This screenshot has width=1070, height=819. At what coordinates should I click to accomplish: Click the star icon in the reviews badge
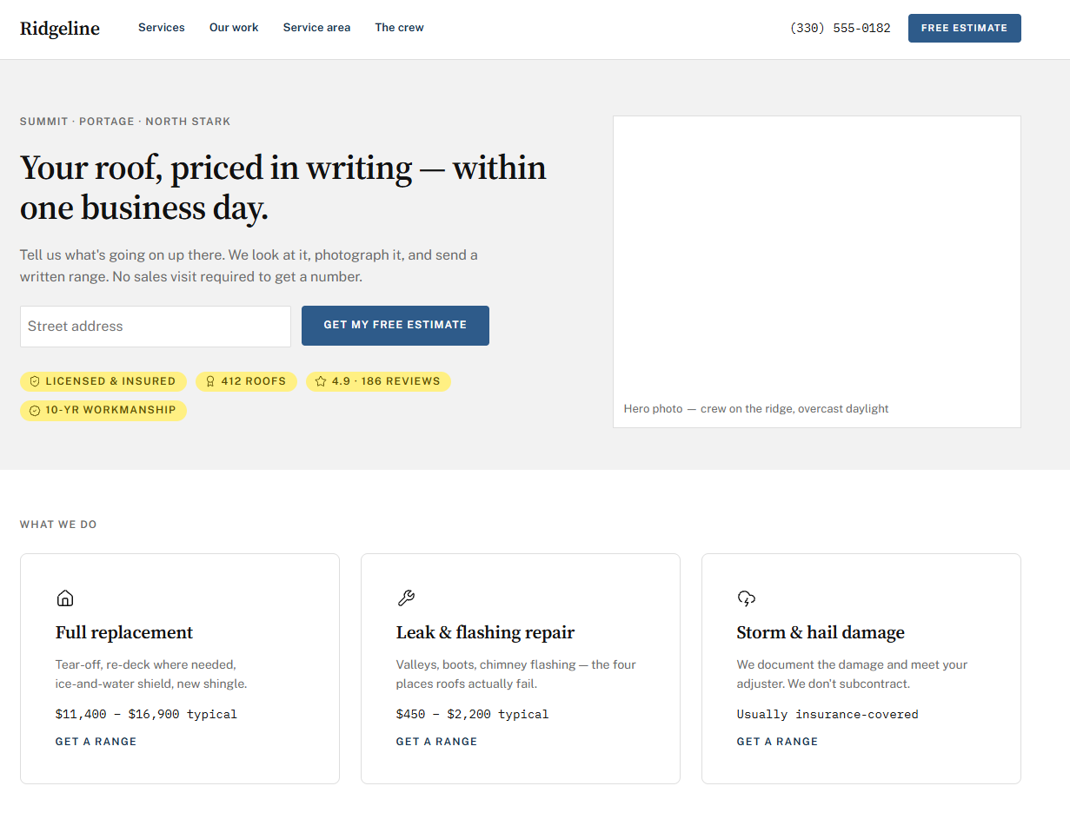pos(321,381)
